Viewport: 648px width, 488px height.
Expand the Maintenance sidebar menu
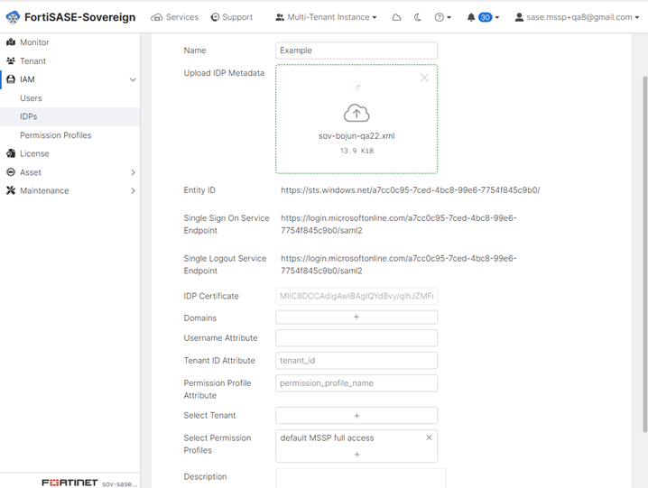point(133,191)
